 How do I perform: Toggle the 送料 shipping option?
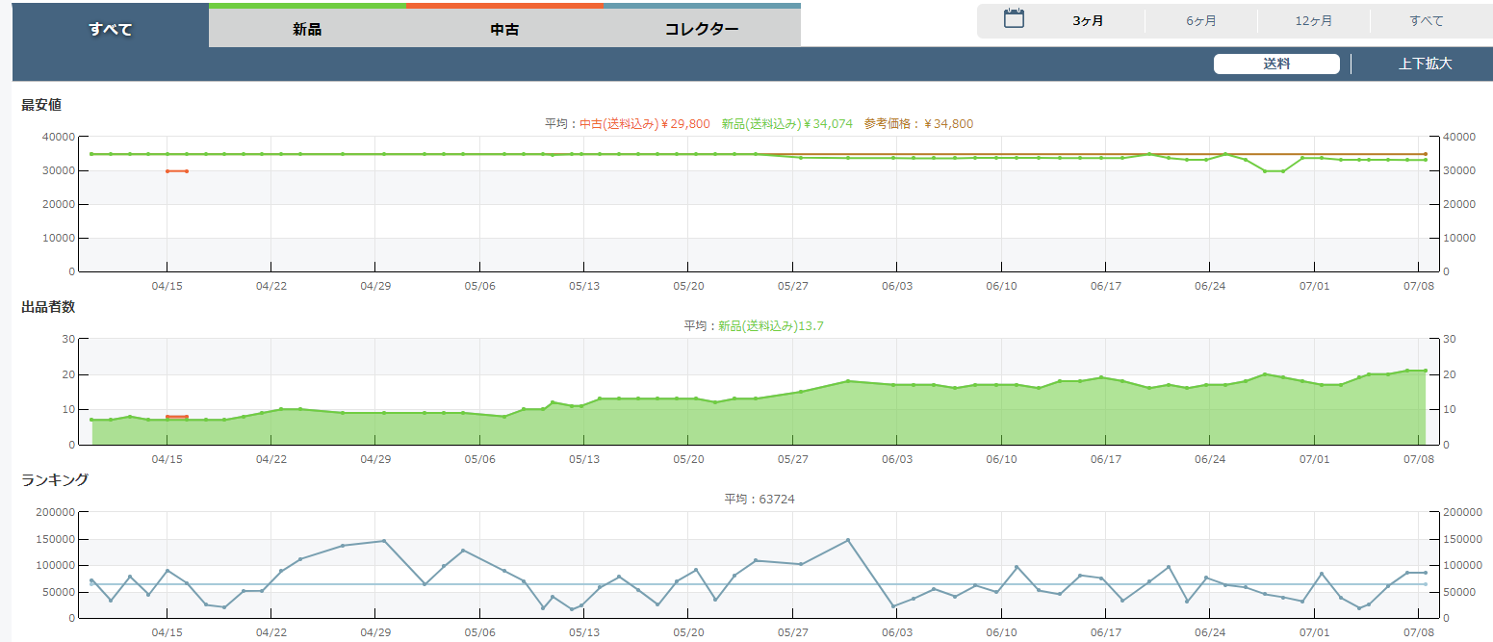point(1275,64)
